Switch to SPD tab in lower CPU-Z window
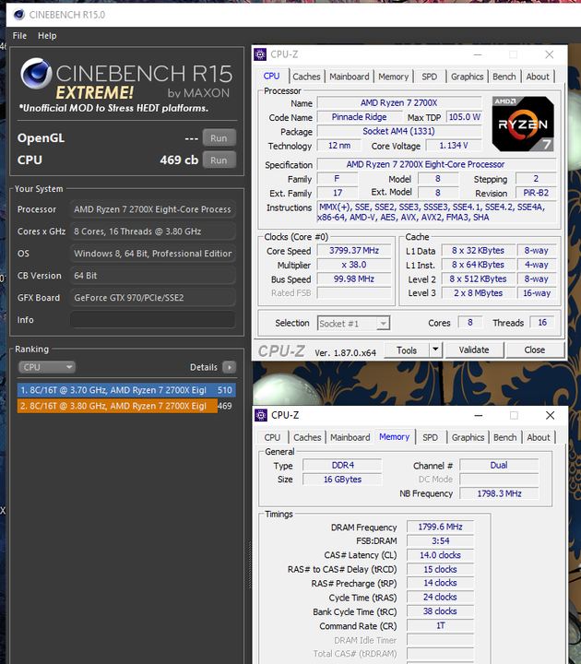This screenshot has width=581, height=664. click(x=431, y=437)
